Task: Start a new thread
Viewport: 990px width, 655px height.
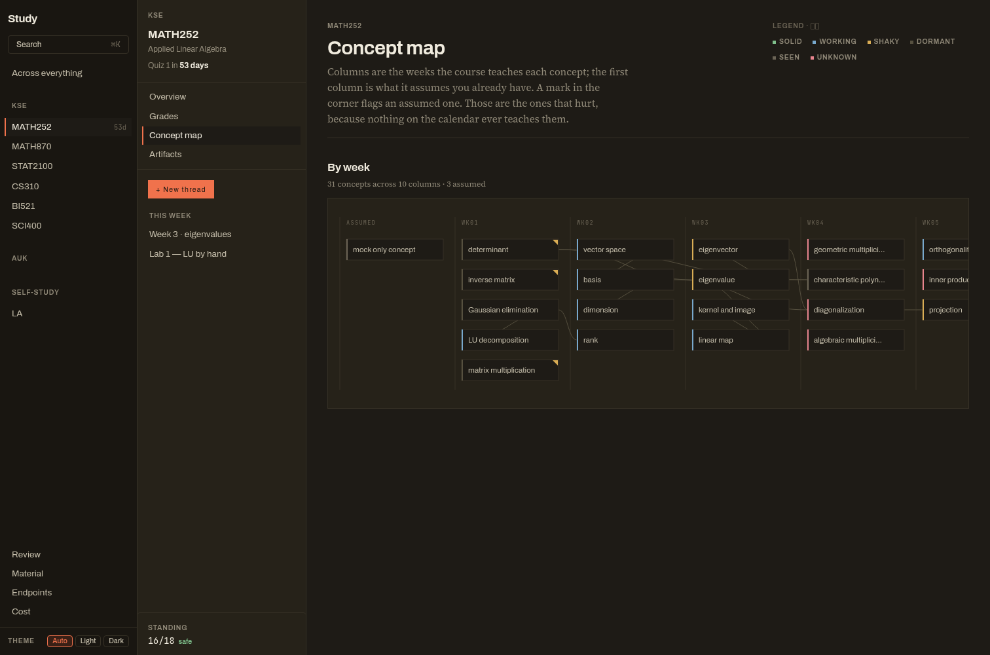Action: (x=181, y=189)
